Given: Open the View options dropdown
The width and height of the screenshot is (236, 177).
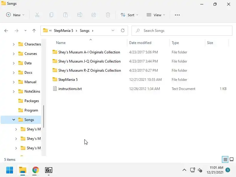Looking at the screenshot, I should click(156, 15).
